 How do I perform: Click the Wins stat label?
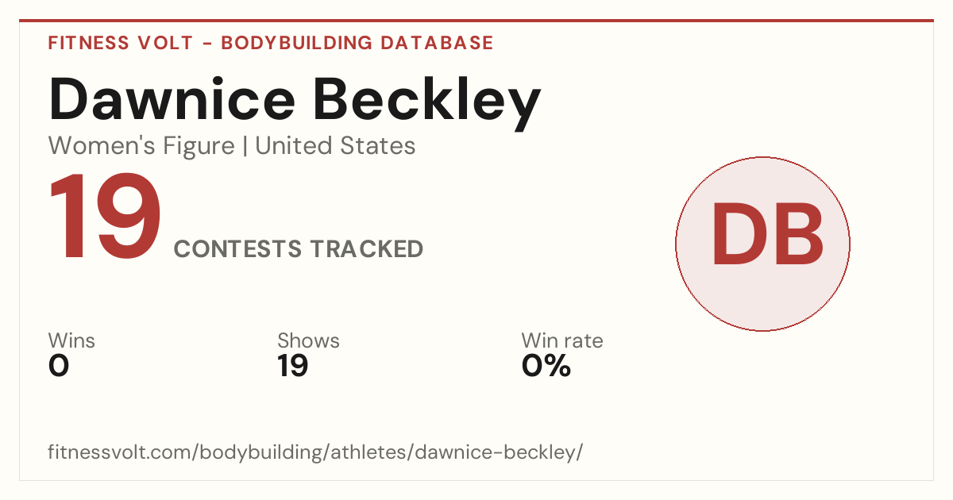(71, 341)
